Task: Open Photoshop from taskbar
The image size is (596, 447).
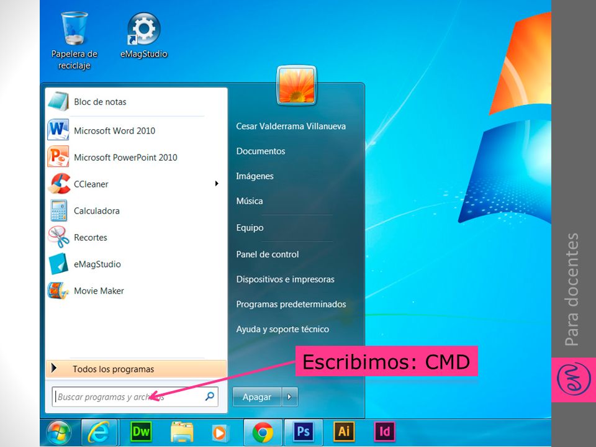Action: click(x=303, y=432)
